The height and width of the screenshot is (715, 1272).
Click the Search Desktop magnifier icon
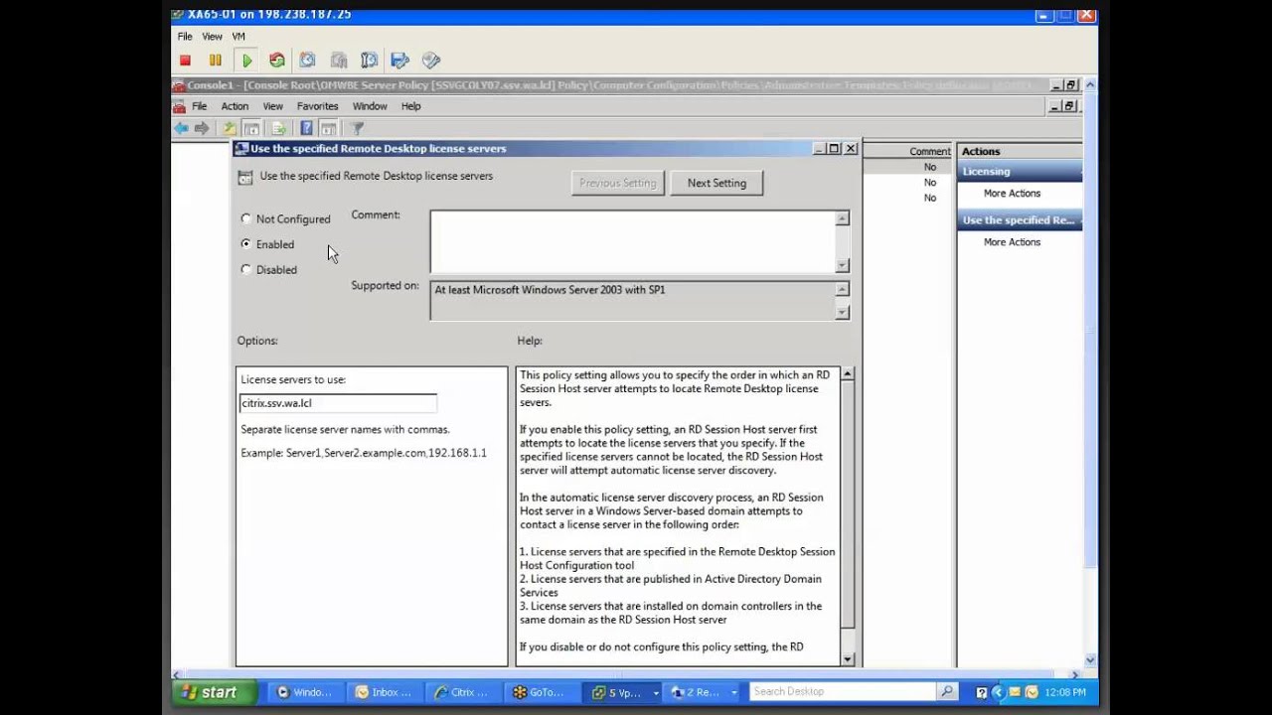tap(947, 692)
